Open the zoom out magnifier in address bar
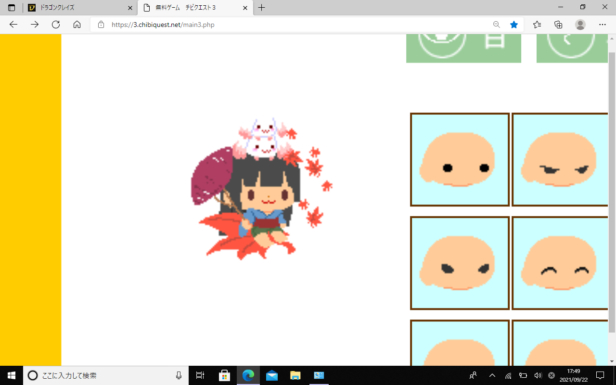The width and height of the screenshot is (616, 385). pyautogui.click(x=497, y=25)
